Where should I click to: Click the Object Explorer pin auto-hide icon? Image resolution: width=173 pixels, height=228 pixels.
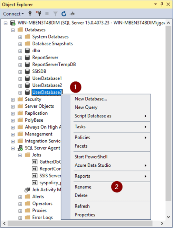tap(162, 5)
